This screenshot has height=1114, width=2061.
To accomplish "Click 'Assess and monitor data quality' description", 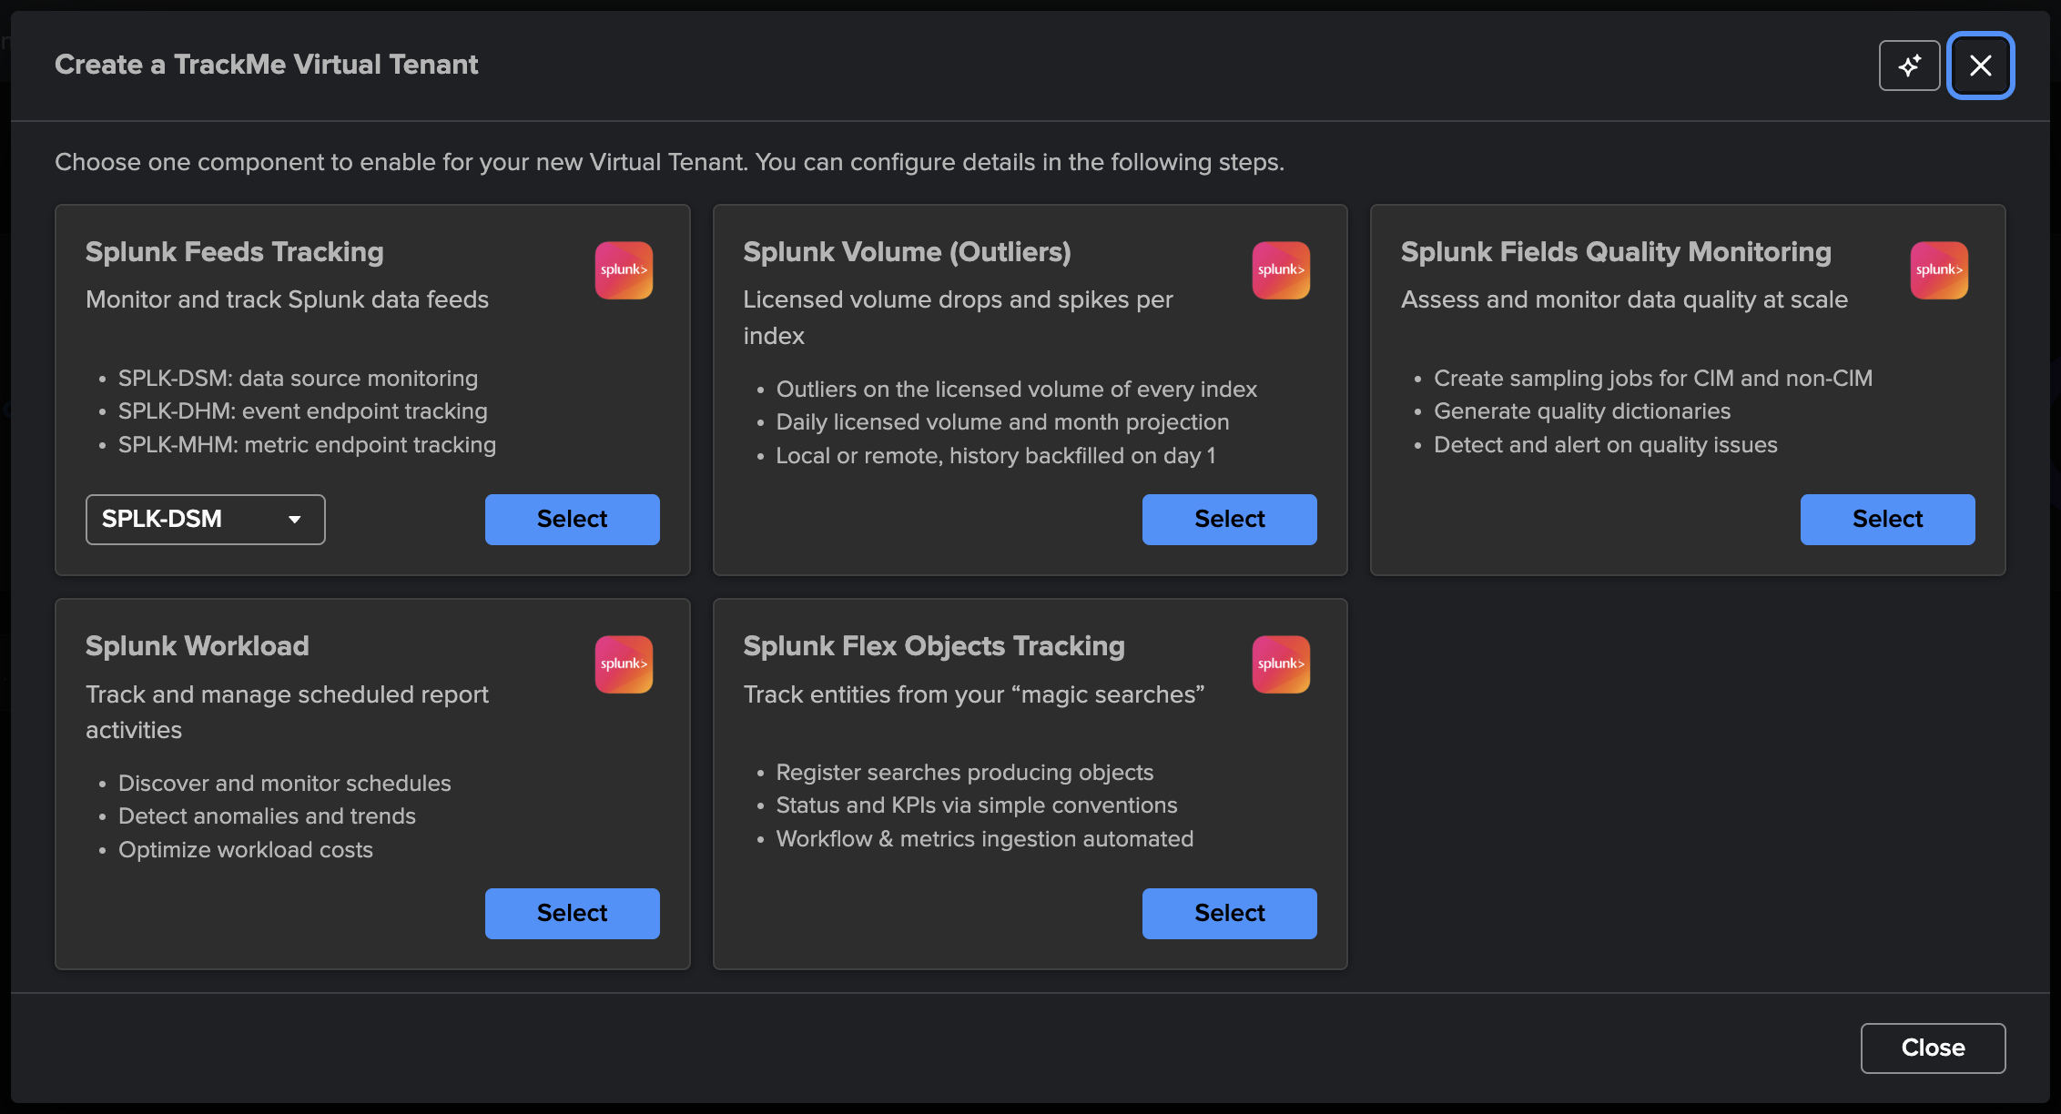I will (1624, 299).
